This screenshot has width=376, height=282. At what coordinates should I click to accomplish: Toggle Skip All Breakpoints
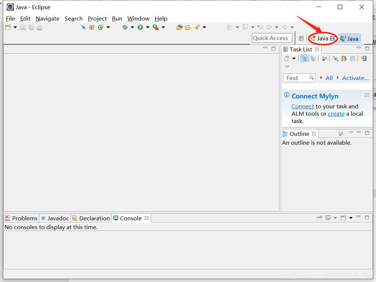pos(83,27)
